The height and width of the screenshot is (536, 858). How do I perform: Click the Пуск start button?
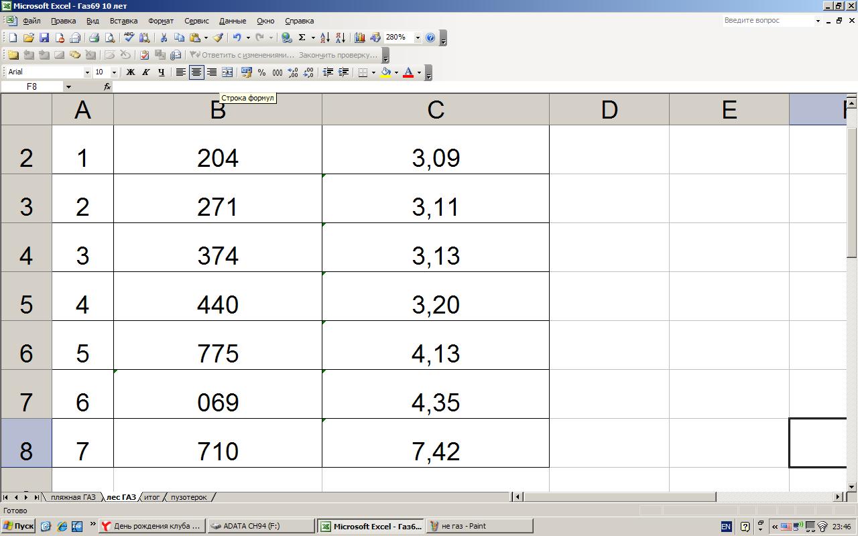[18, 526]
